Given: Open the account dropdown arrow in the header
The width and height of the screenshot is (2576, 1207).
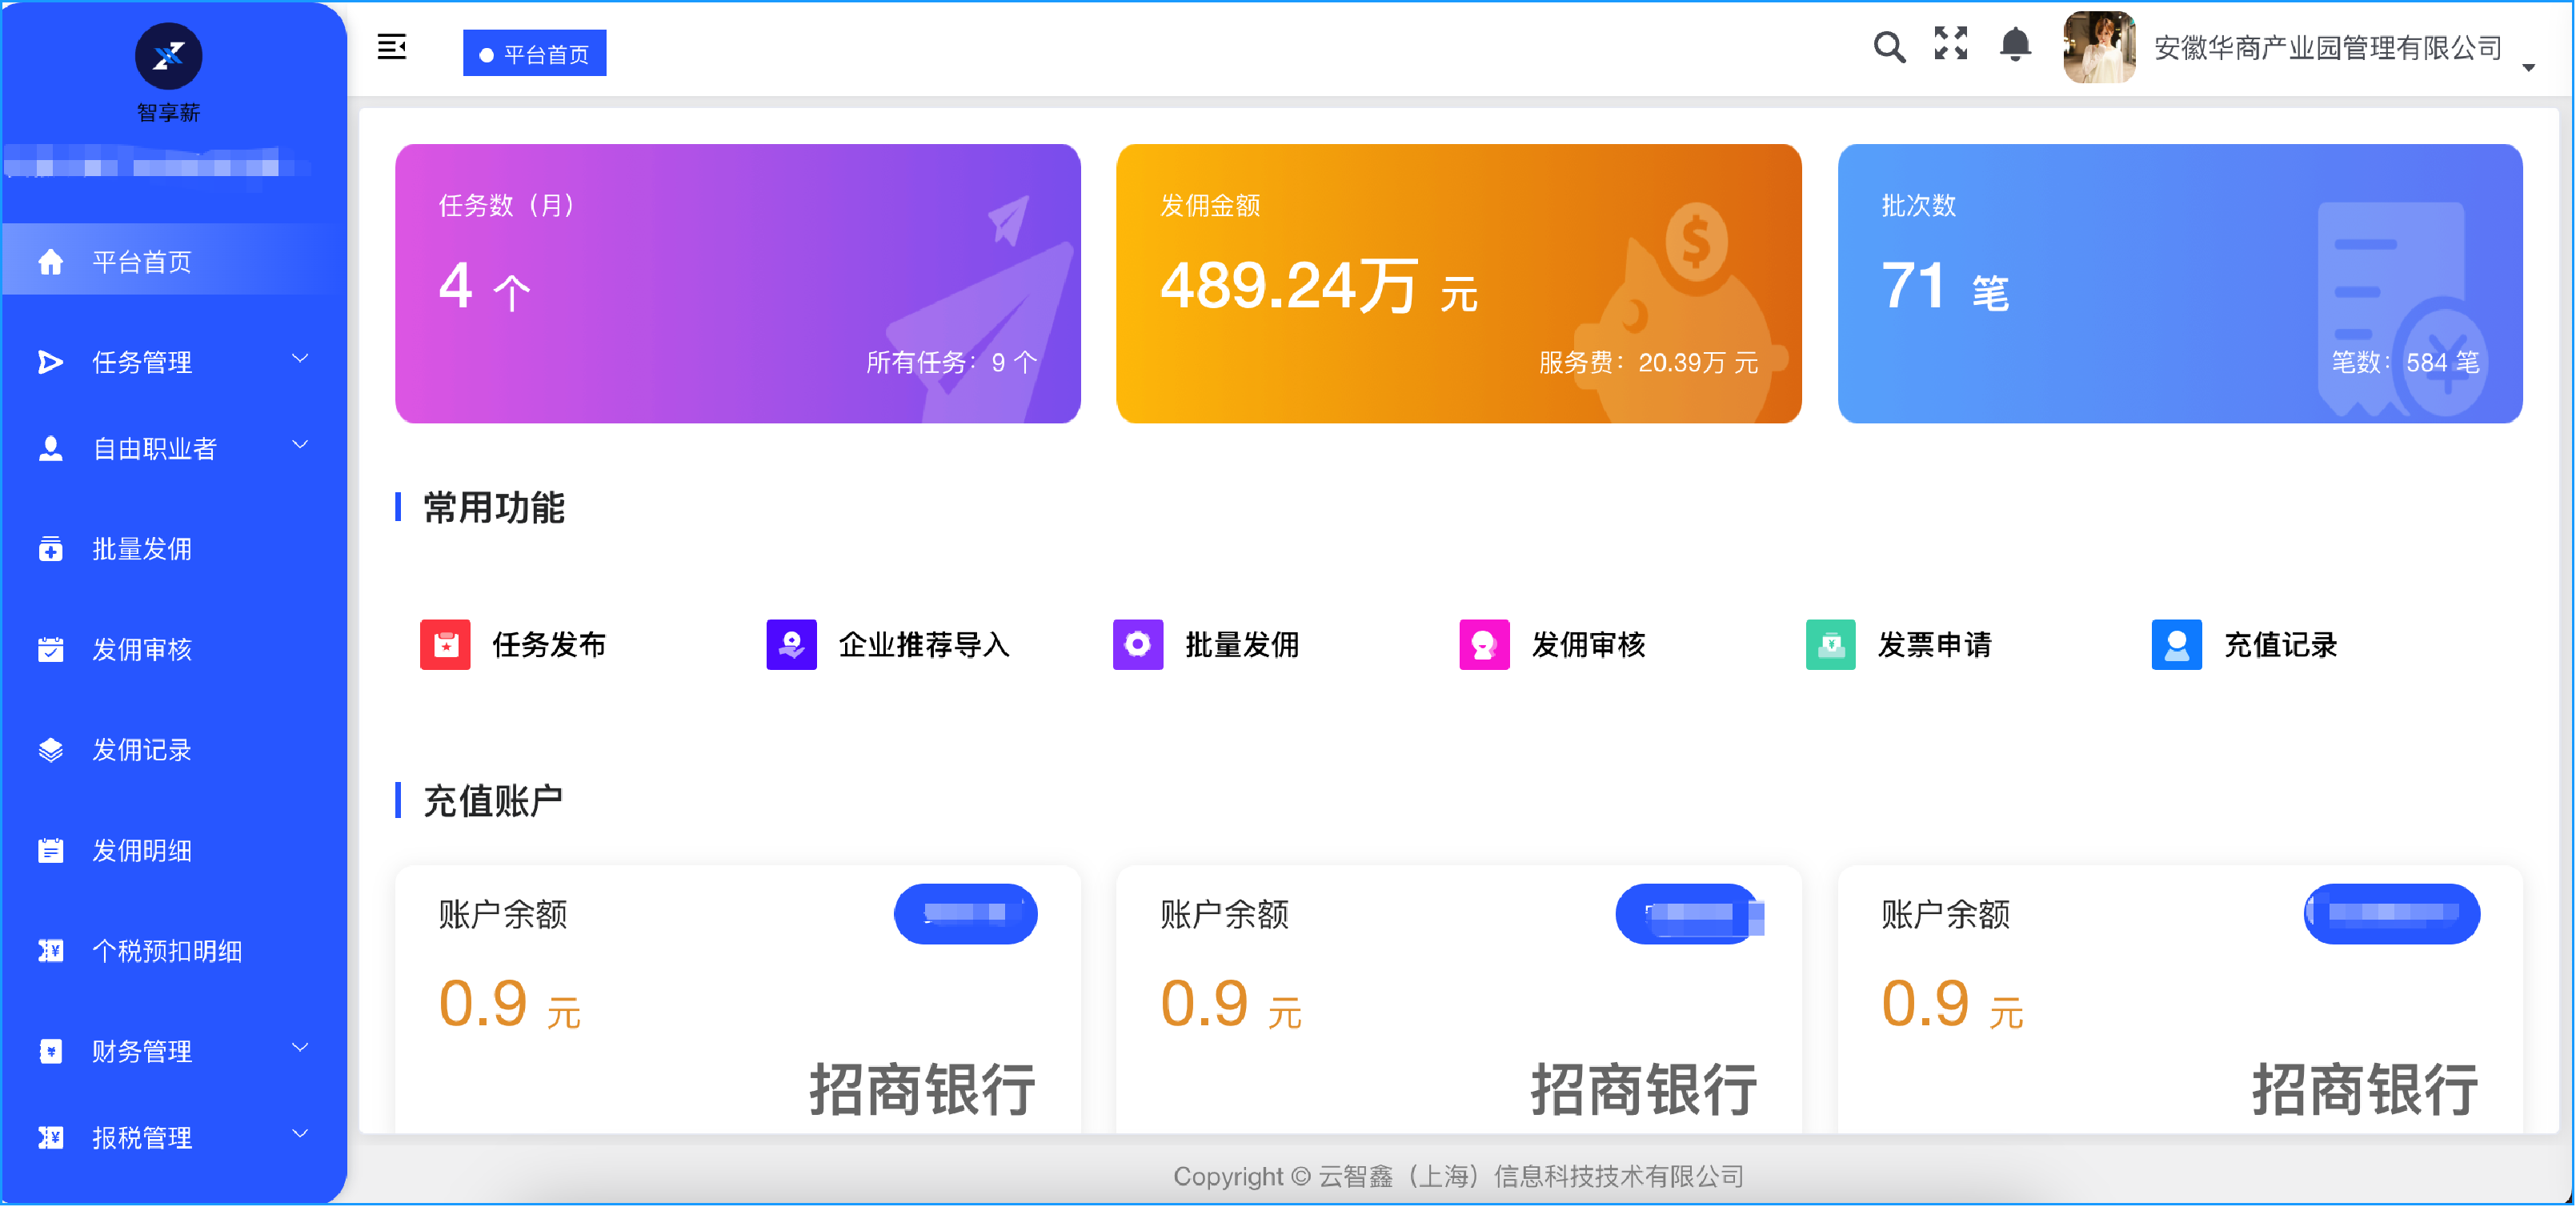Looking at the screenshot, I should pos(2528,67).
